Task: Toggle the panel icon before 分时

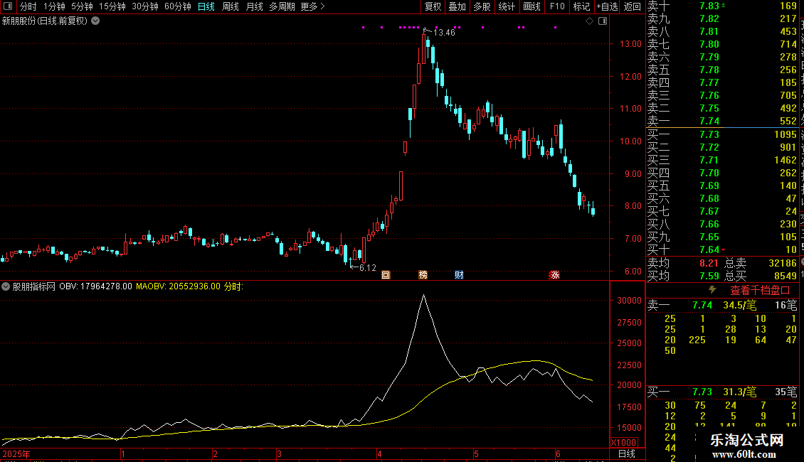Action: coord(8,6)
